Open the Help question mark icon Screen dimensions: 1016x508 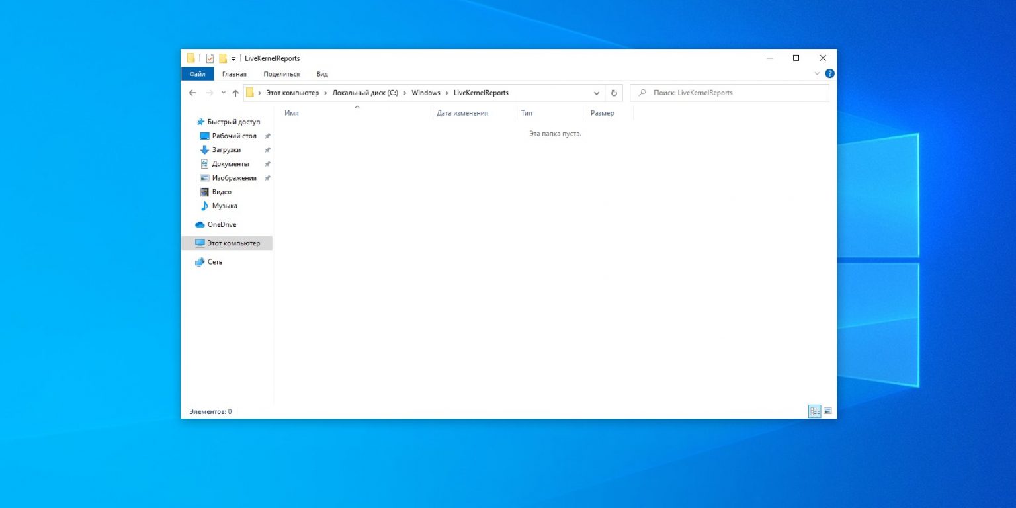[829, 74]
